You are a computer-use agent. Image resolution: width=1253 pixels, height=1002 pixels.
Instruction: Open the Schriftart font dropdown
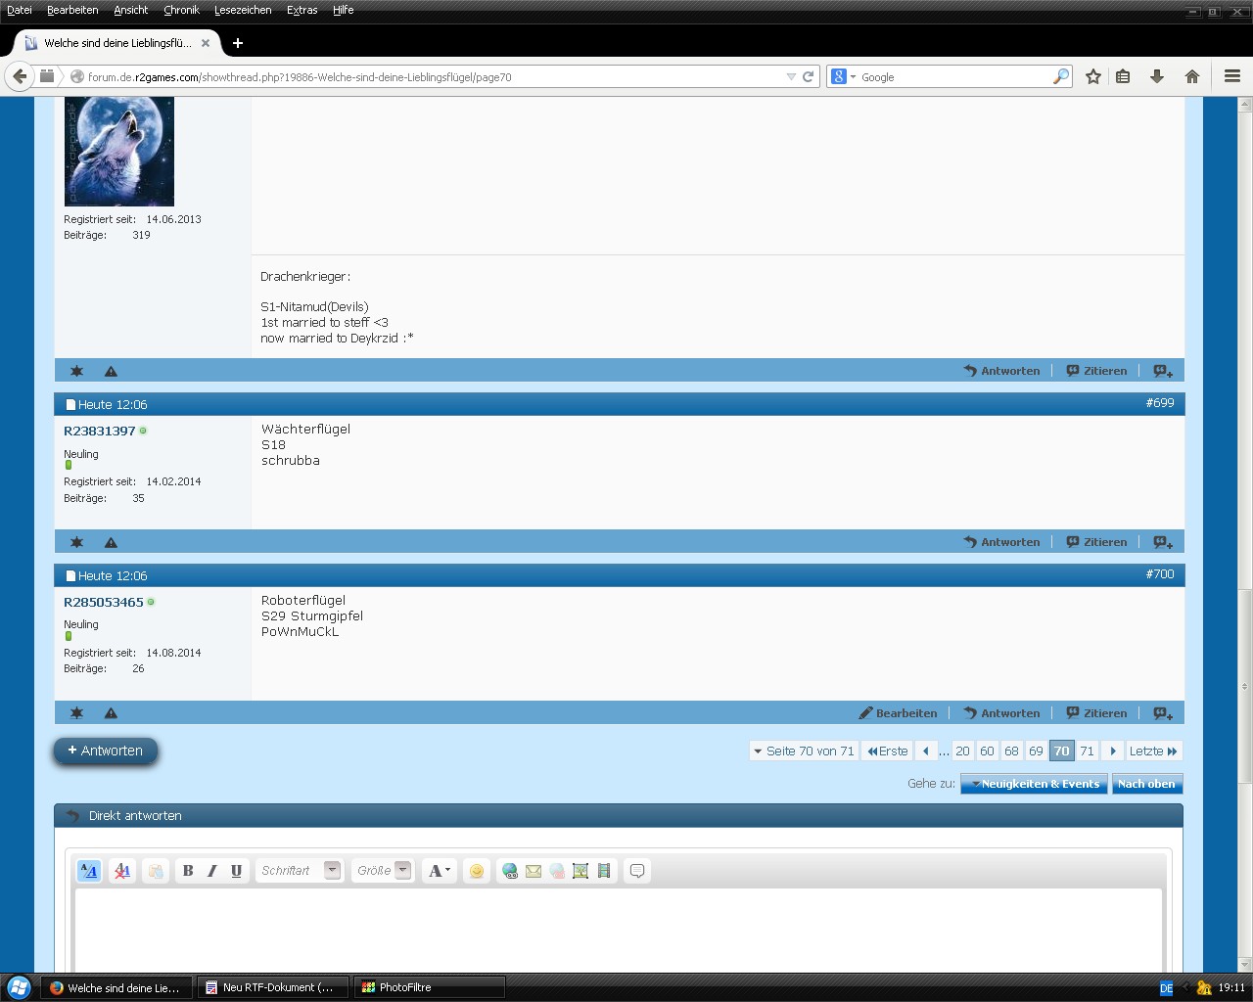[300, 871]
